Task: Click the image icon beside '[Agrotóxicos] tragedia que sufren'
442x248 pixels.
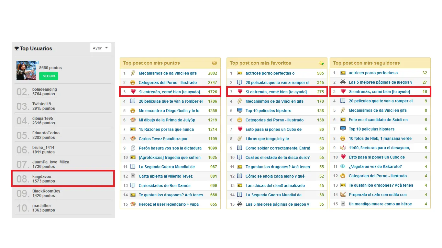Action: click(x=133, y=158)
